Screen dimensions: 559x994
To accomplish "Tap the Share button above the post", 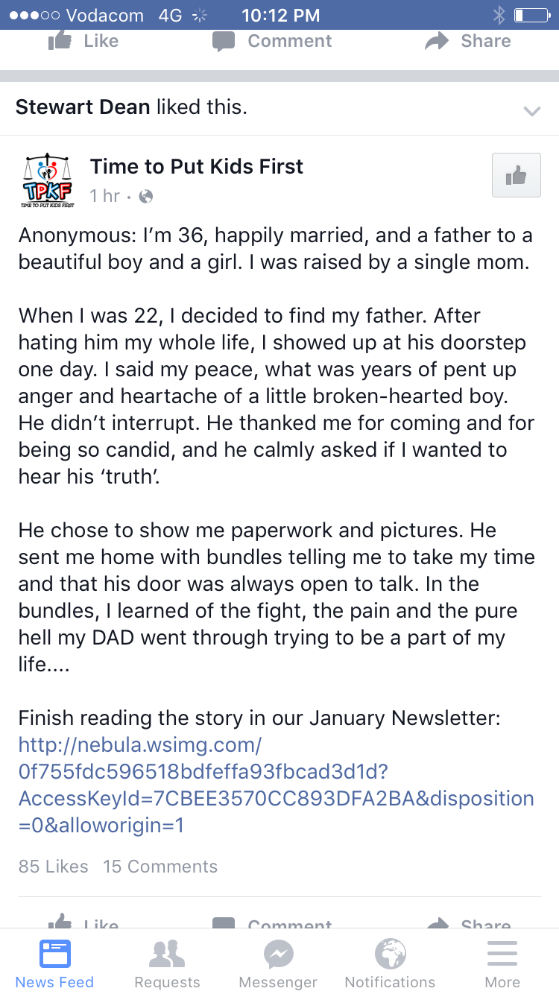I will 468,41.
